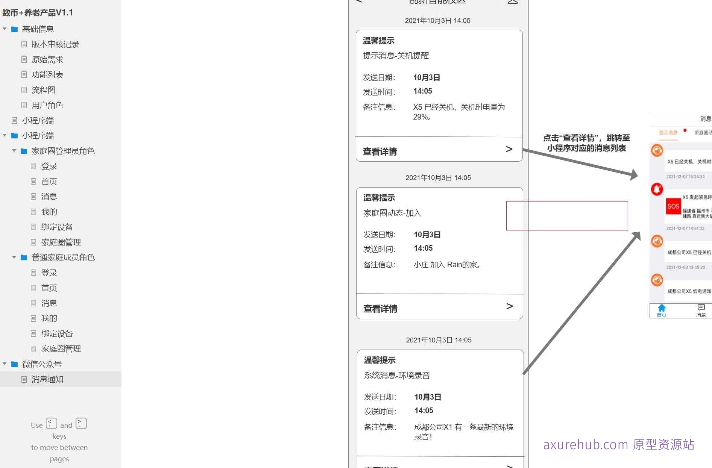
Task: Click the blue folder icon beside 微信公众号
Action: (x=14, y=363)
